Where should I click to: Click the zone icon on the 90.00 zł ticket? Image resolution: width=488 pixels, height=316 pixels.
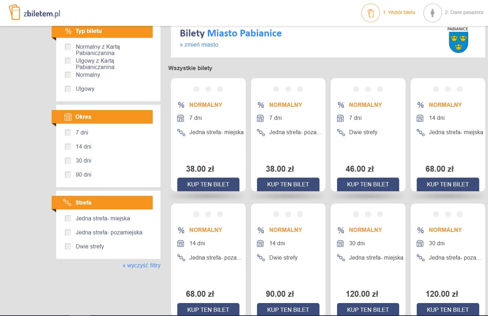pos(261,258)
